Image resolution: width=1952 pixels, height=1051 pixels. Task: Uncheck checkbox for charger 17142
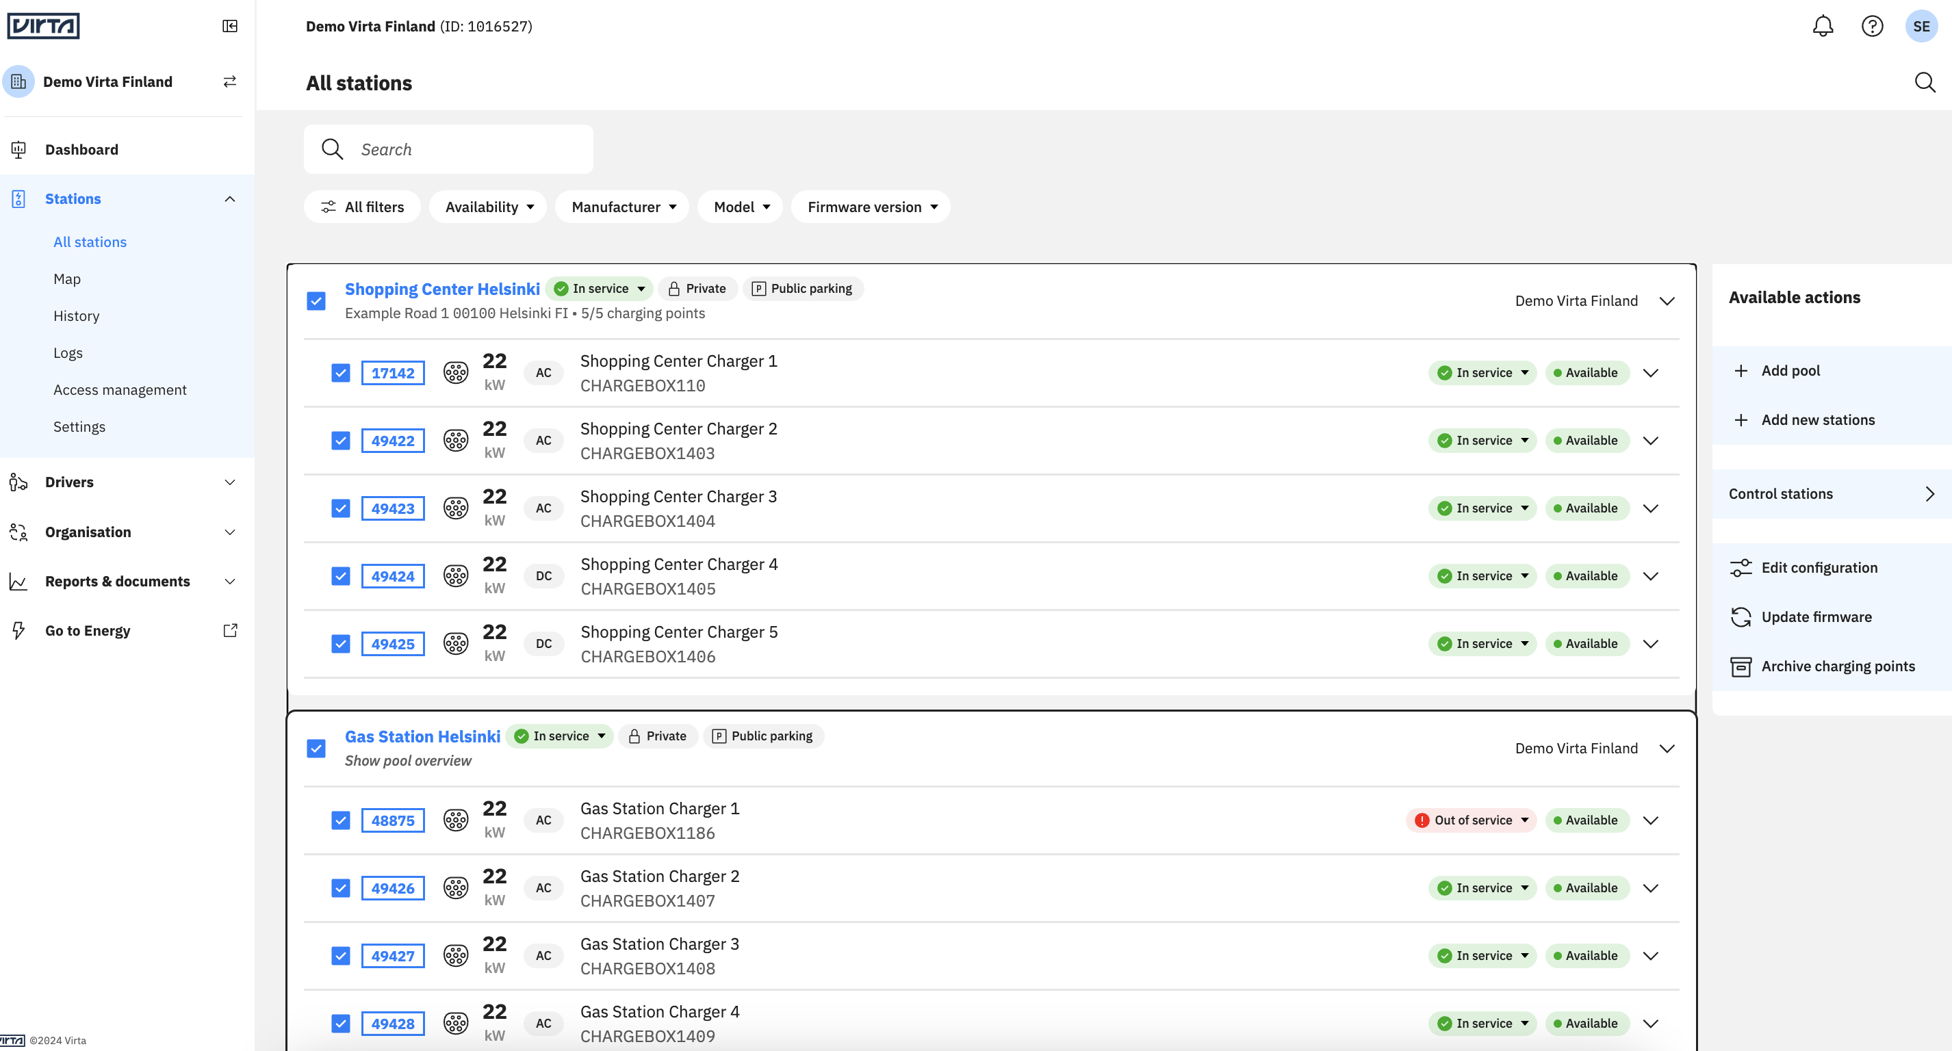coord(340,373)
